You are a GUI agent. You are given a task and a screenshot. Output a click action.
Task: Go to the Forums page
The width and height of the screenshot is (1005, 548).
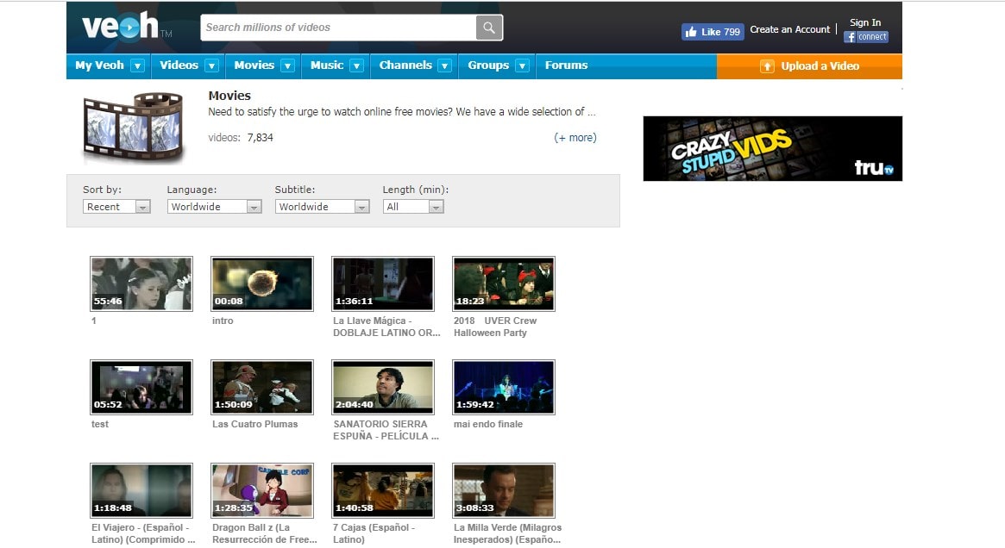[x=567, y=65]
